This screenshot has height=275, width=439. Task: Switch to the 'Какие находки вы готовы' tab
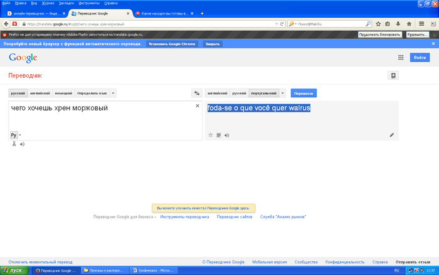[x=165, y=13]
